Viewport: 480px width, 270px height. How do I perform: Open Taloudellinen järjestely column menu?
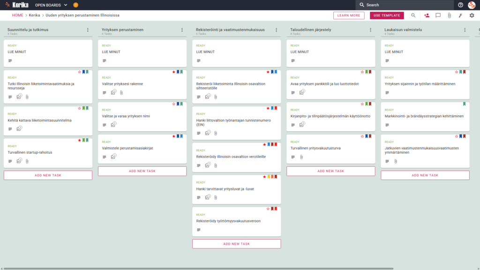pyautogui.click(x=371, y=30)
